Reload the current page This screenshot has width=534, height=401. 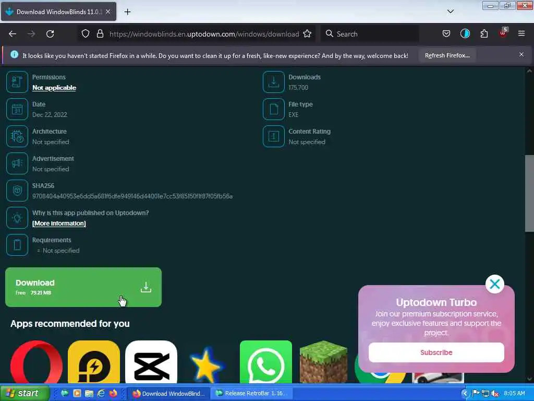pyautogui.click(x=50, y=34)
